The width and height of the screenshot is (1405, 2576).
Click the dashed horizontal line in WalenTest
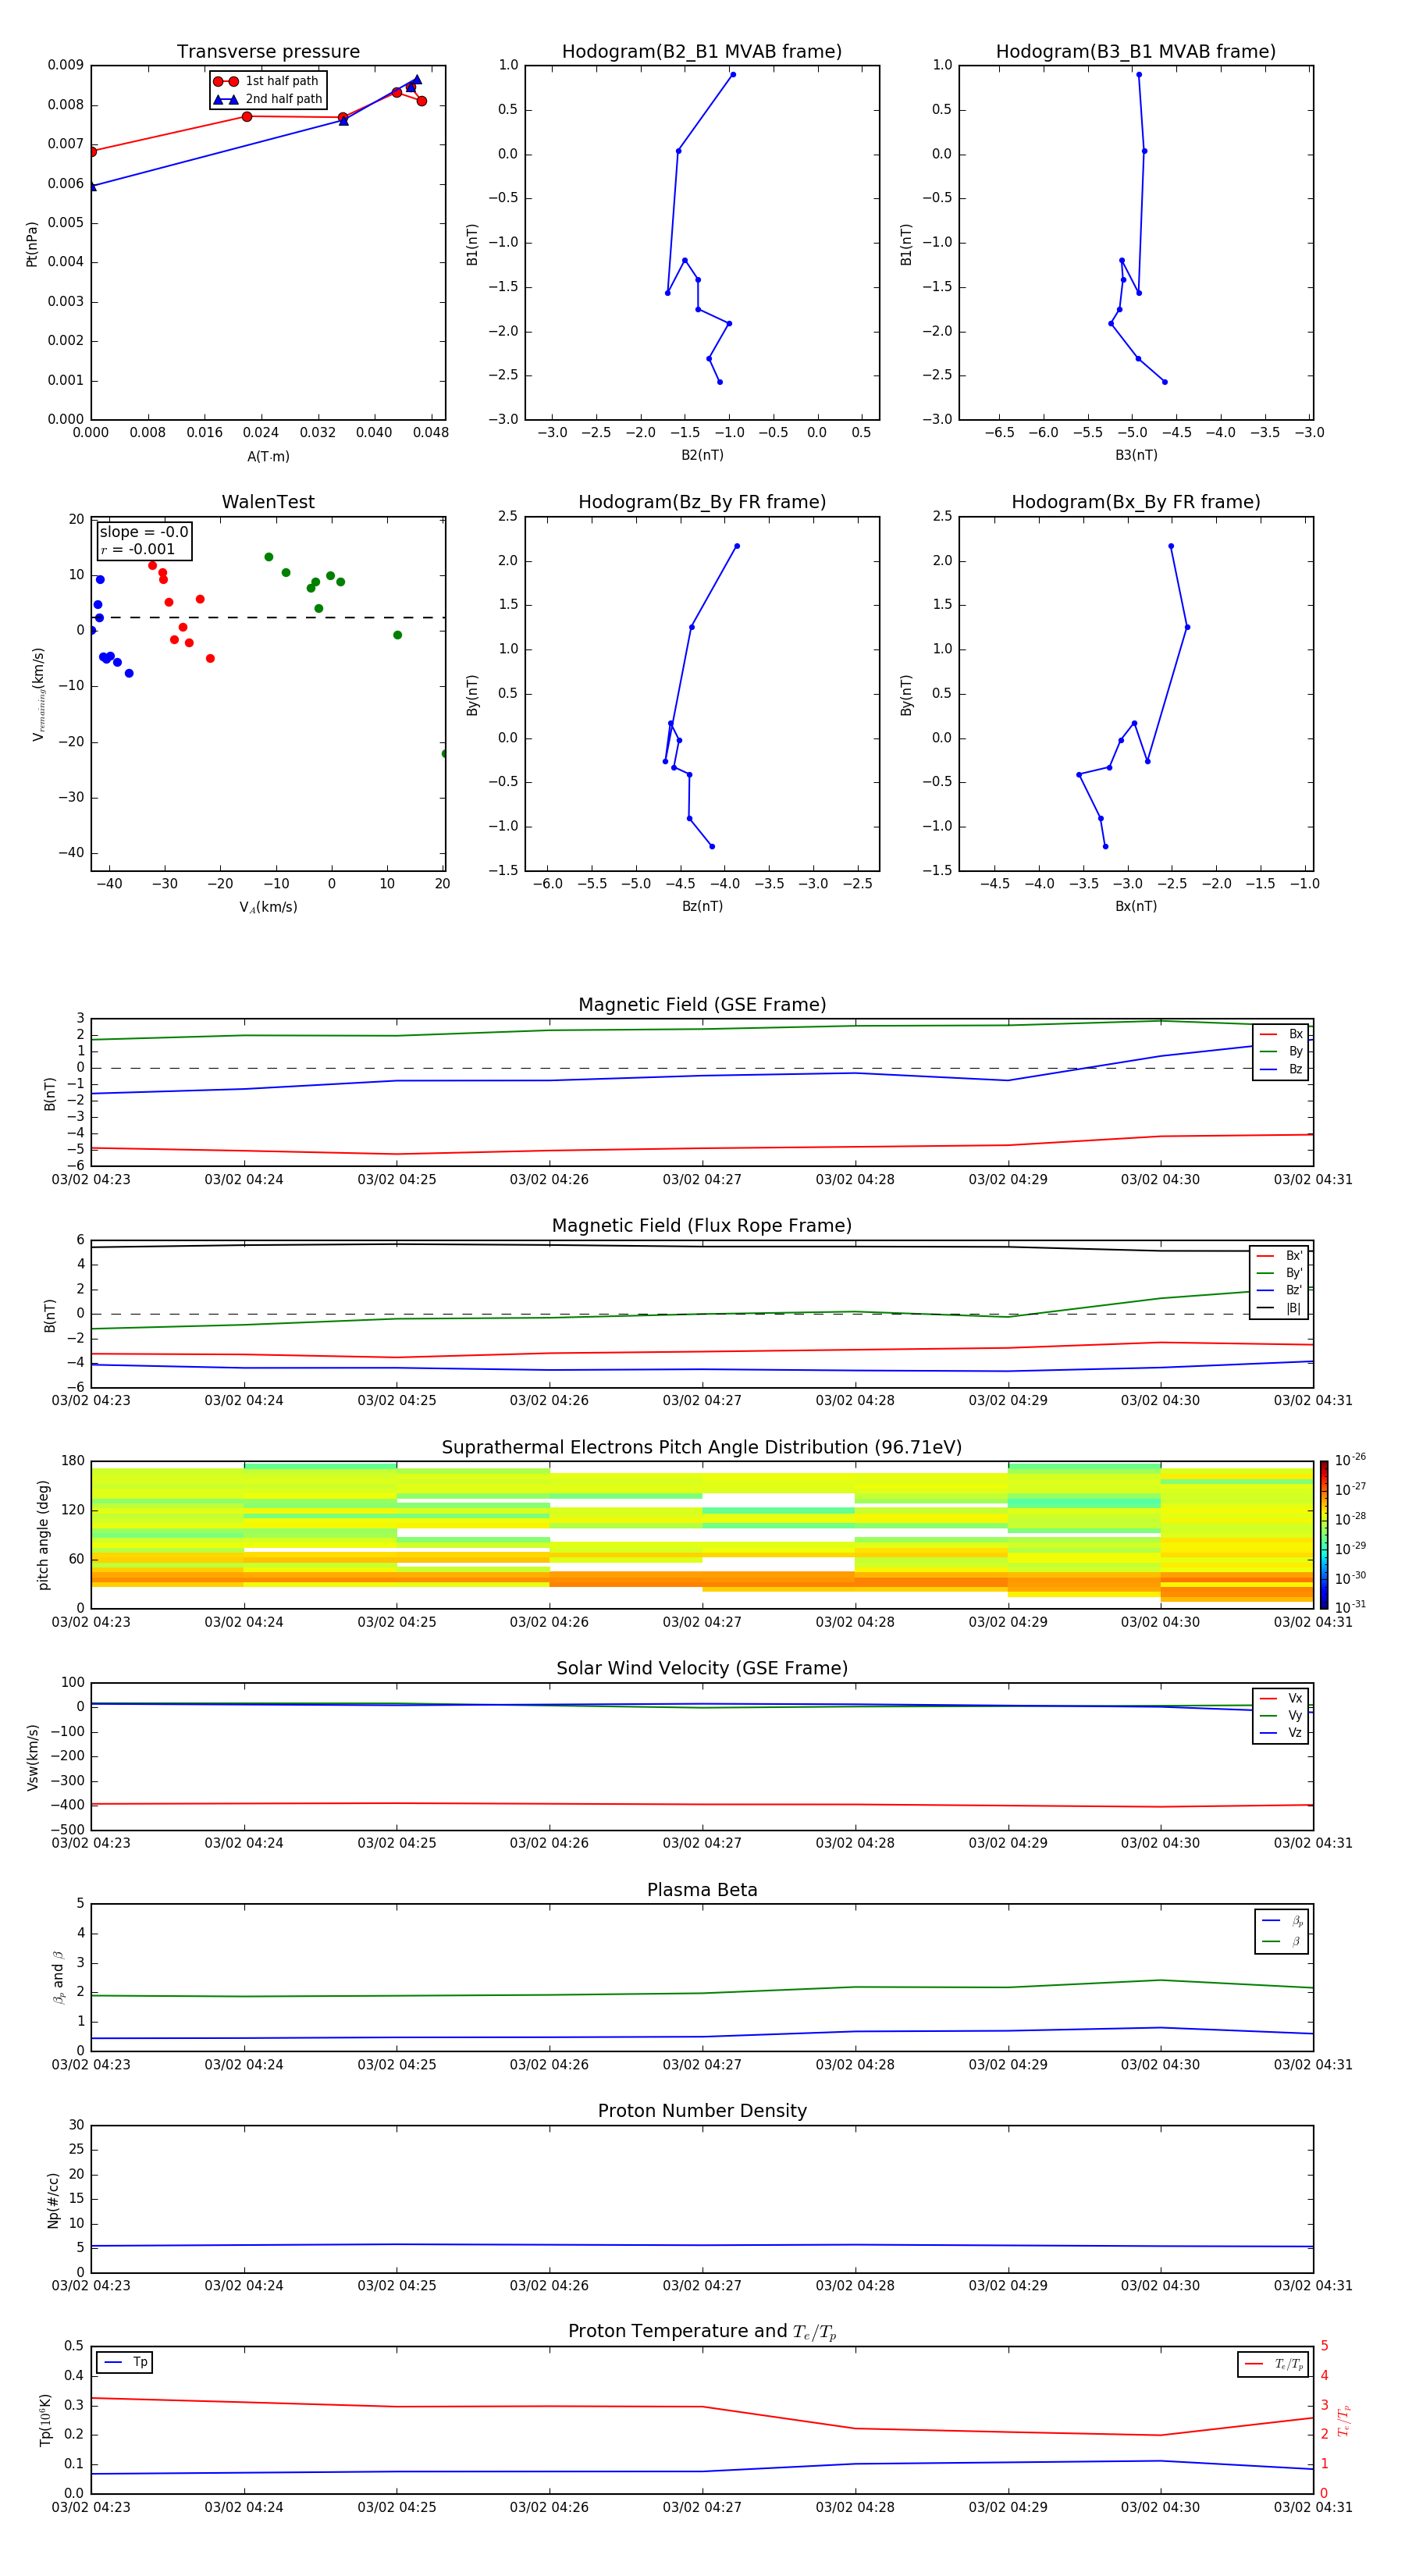(268, 617)
